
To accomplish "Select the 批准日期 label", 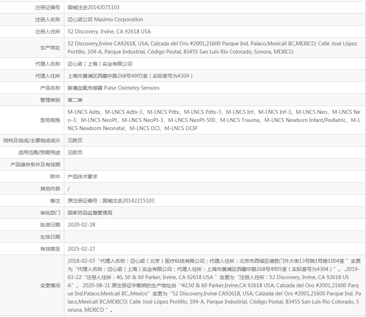I will pos(50,225).
